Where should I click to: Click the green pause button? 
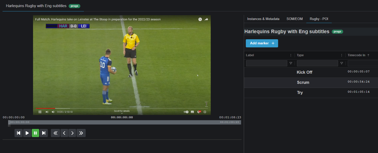coord(35,133)
